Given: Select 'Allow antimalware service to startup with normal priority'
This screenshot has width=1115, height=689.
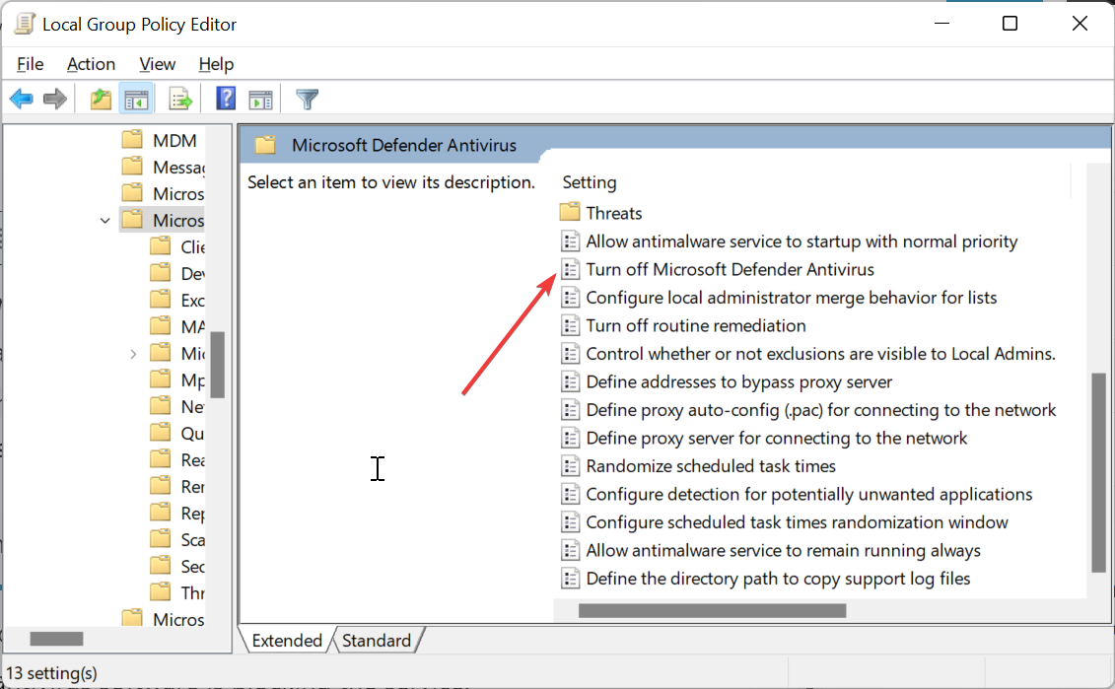Looking at the screenshot, I should pyautogui.click(x=801, y=241).
